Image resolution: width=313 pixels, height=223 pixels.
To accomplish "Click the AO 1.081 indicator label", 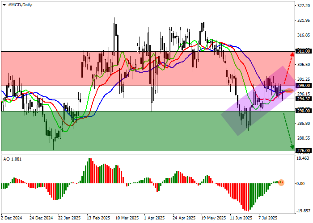I will [11, 159].
